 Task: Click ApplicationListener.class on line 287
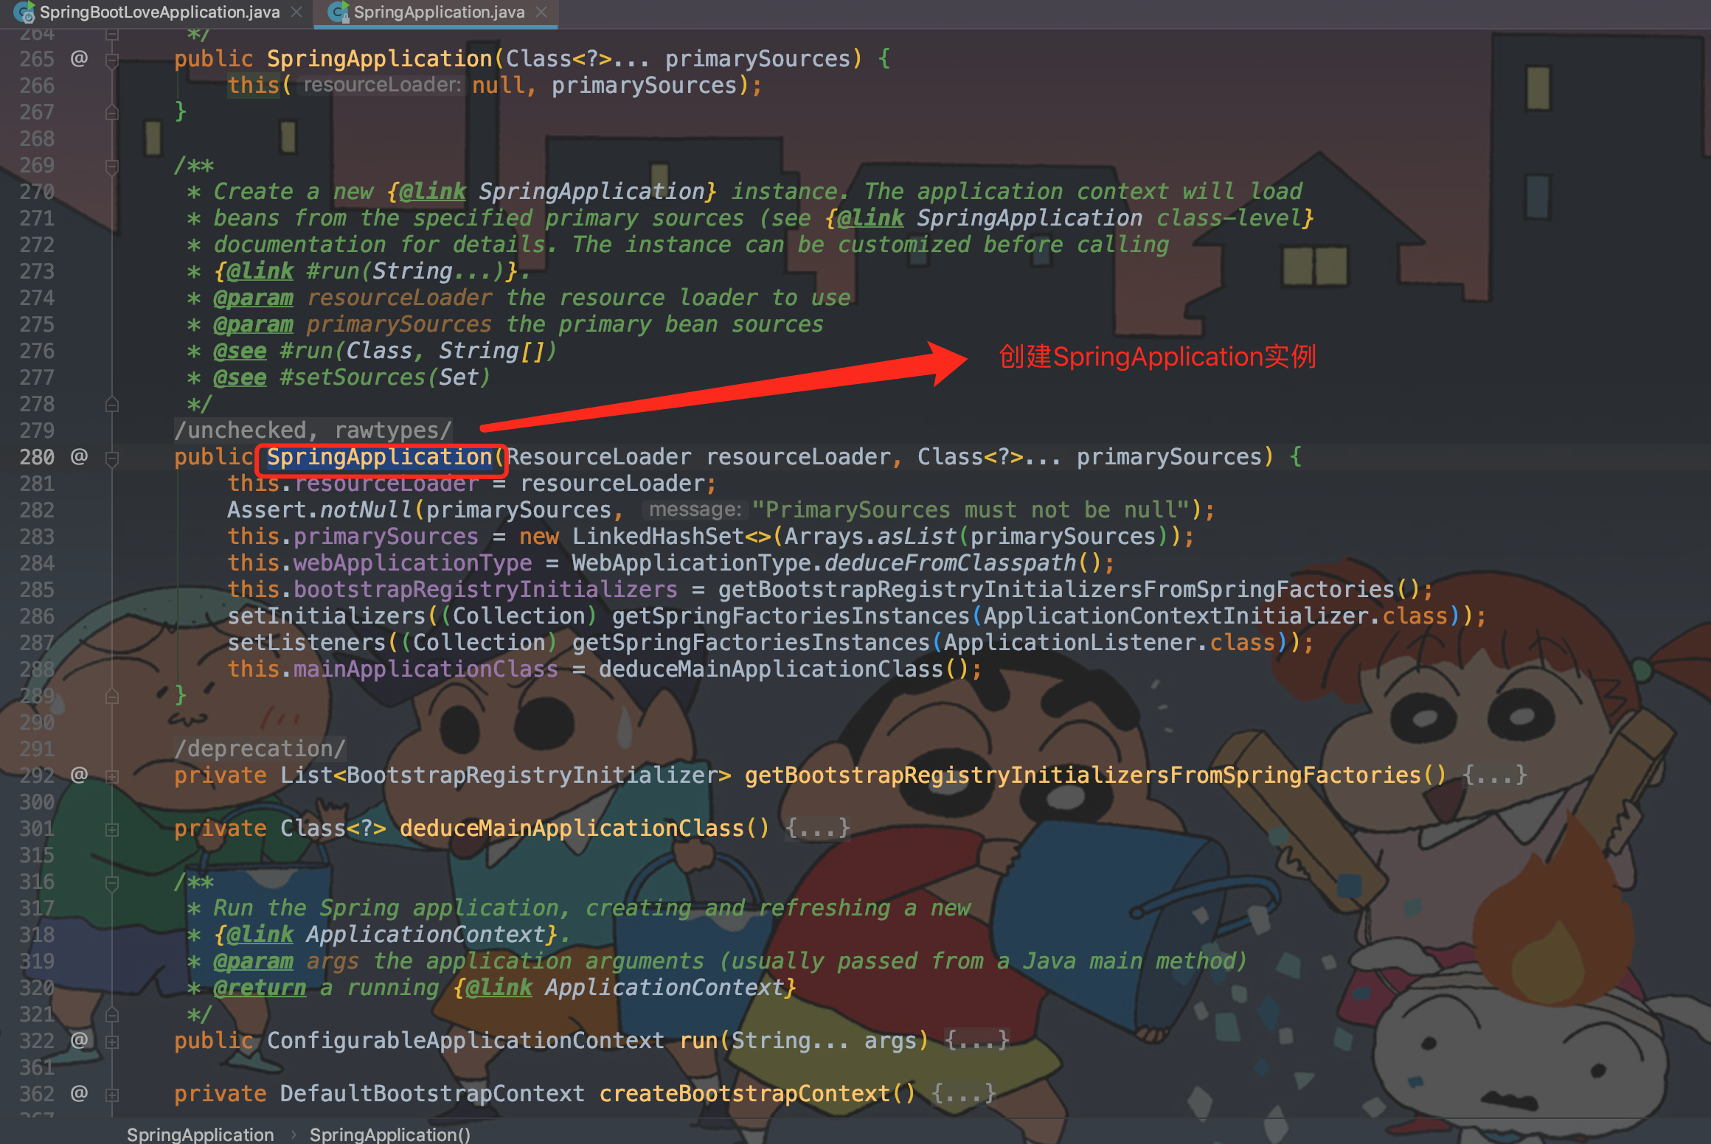[x=1109, y=642]
